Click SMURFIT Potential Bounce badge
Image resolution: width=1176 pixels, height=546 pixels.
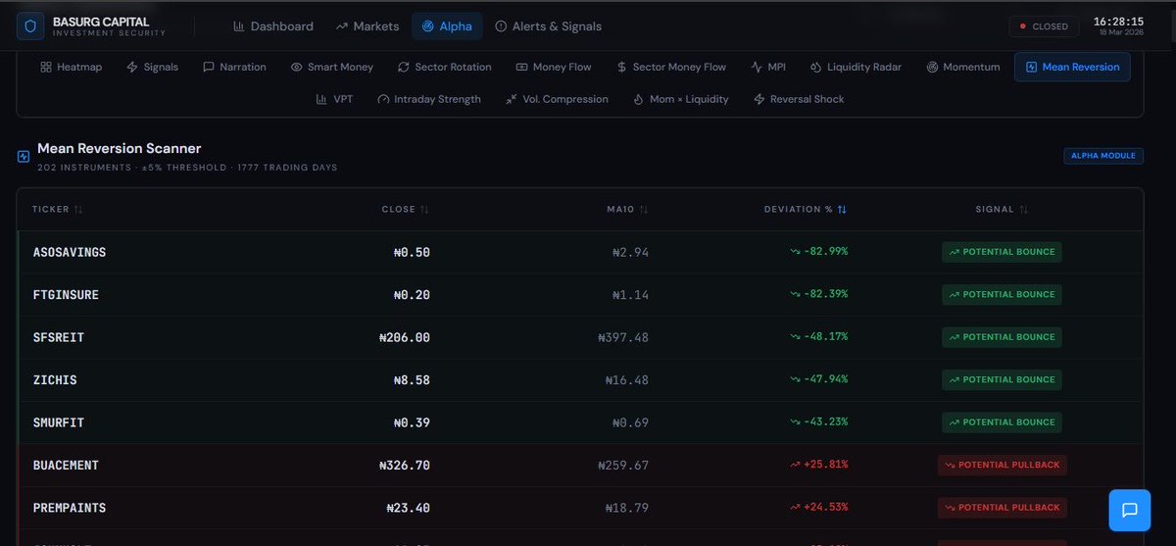(x=1002, y=422)
